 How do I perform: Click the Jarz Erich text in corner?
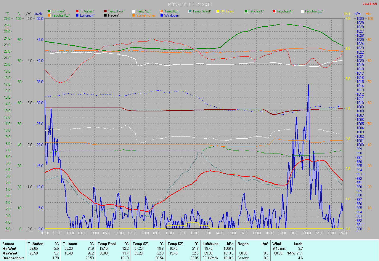(370, 4)
